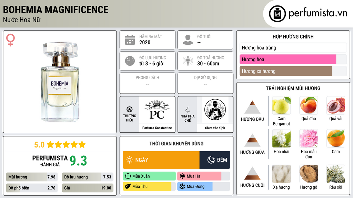Image resolution: width=353 pixels, height=198 pixels.
Task: Click the Chưa xác định perfumer label
Action: tap(215, 128)
